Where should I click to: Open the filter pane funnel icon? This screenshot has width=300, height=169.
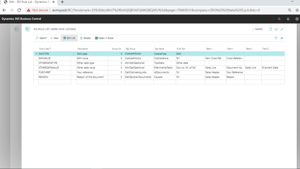tap(276, 38)
